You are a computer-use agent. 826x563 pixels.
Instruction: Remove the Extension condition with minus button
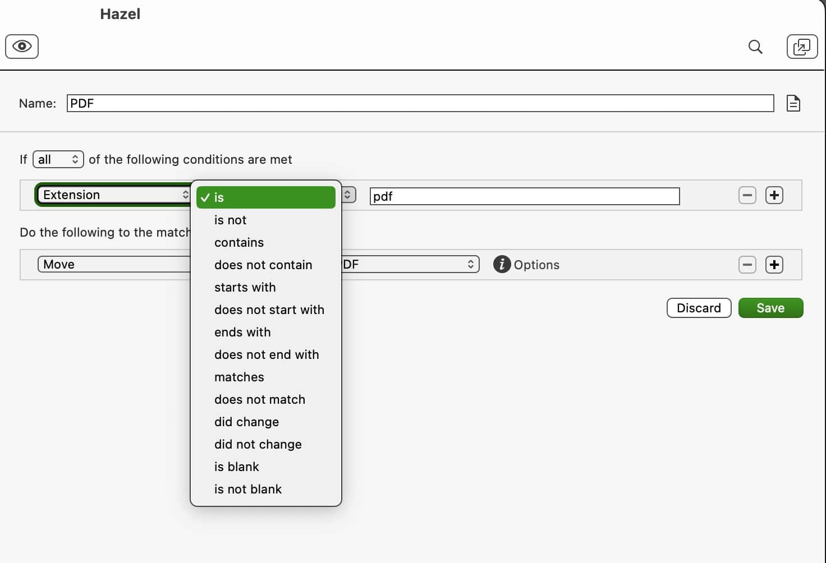[x=747, y=195]
